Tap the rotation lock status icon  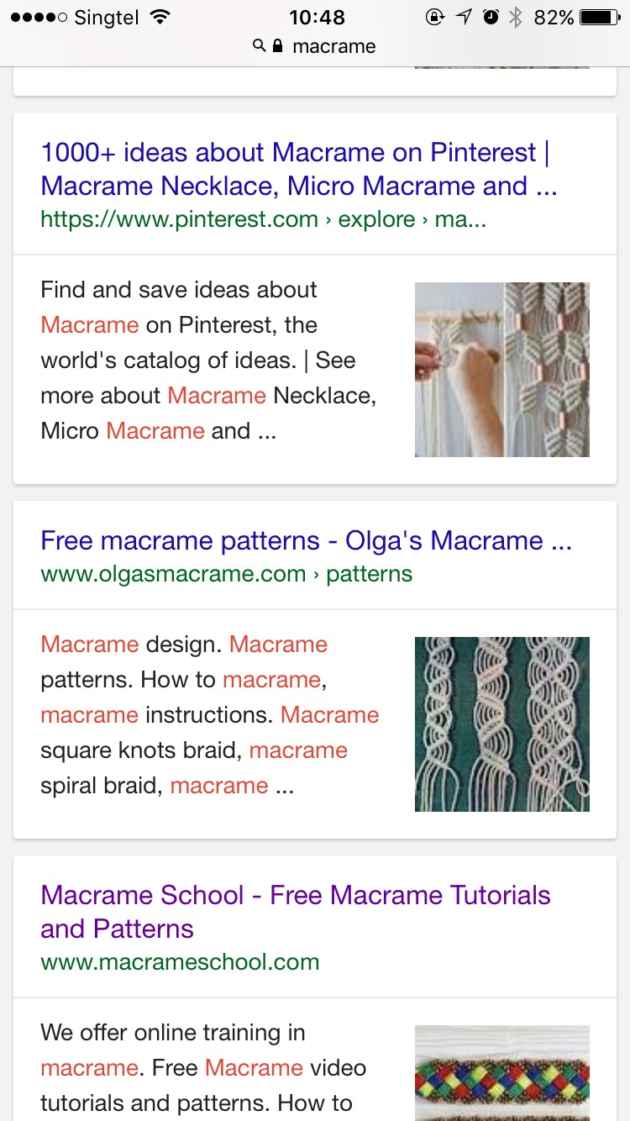coord(434,17)
